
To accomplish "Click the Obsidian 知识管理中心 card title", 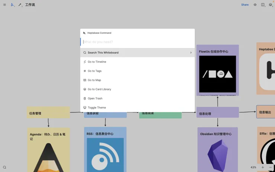I will pos(216,134).
